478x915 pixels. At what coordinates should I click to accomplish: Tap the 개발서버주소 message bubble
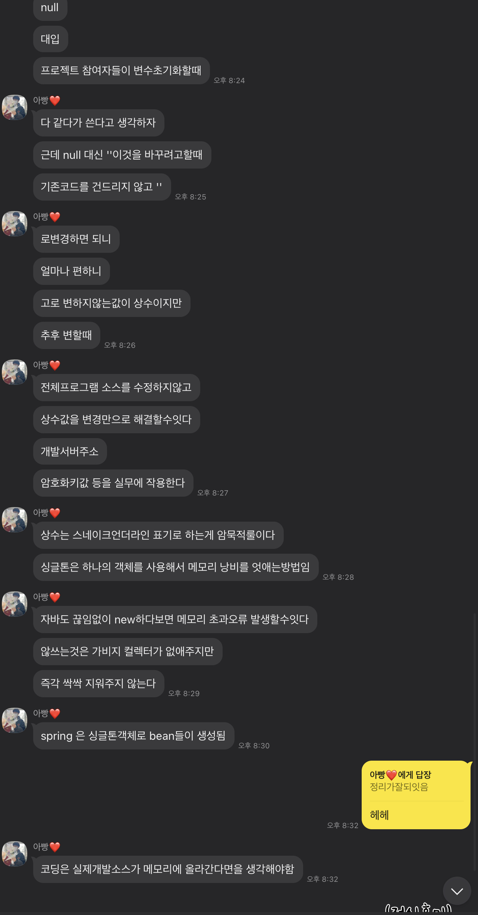coord(70,452)
